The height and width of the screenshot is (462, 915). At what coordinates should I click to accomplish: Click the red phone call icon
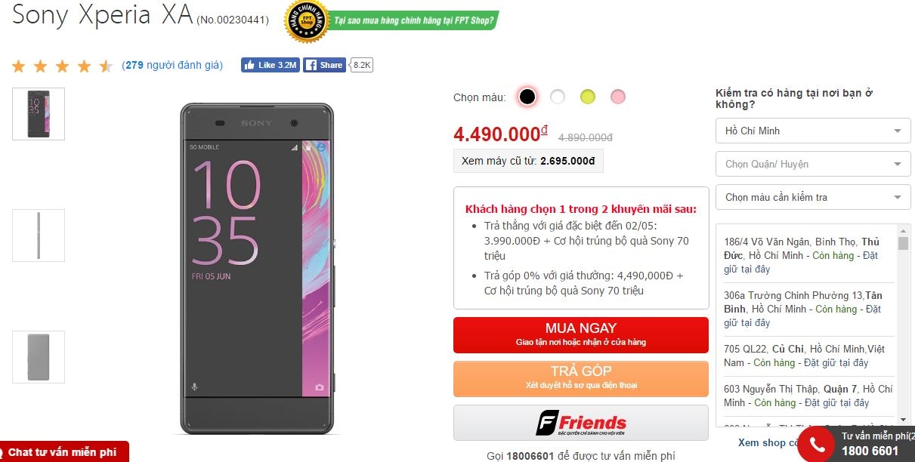click(817, 445)
